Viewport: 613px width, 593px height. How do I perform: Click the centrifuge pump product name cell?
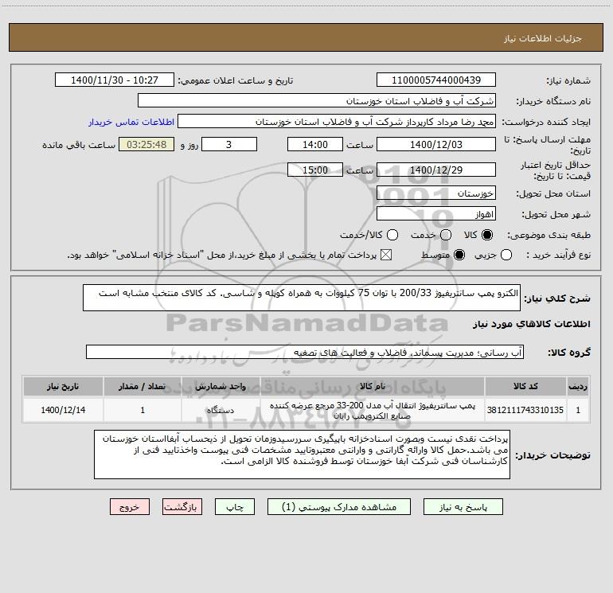point(373,410)
